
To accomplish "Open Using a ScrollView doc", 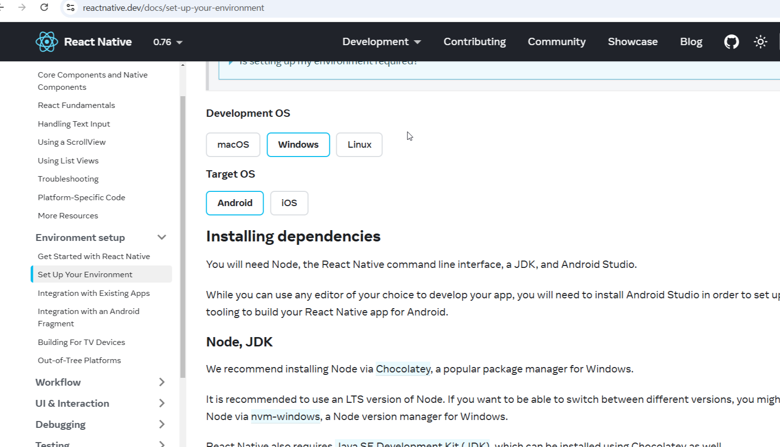I will (72, 142).
